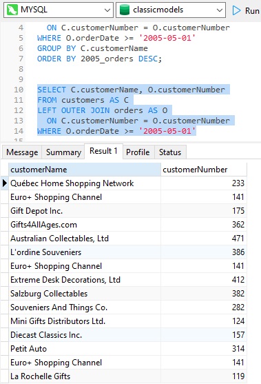Select the Gift Depot Inc. cell
Viewport: 261px width, 384px height.
(x=85, y=211)
